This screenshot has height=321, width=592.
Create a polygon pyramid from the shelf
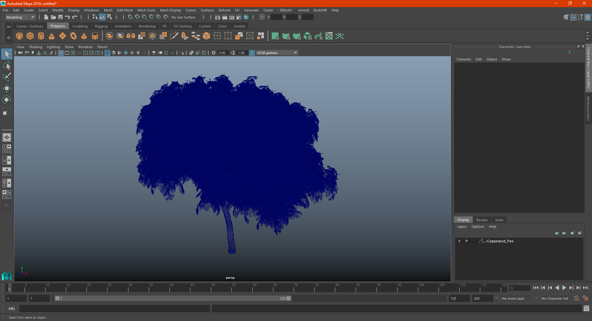[x=84, y=36]
